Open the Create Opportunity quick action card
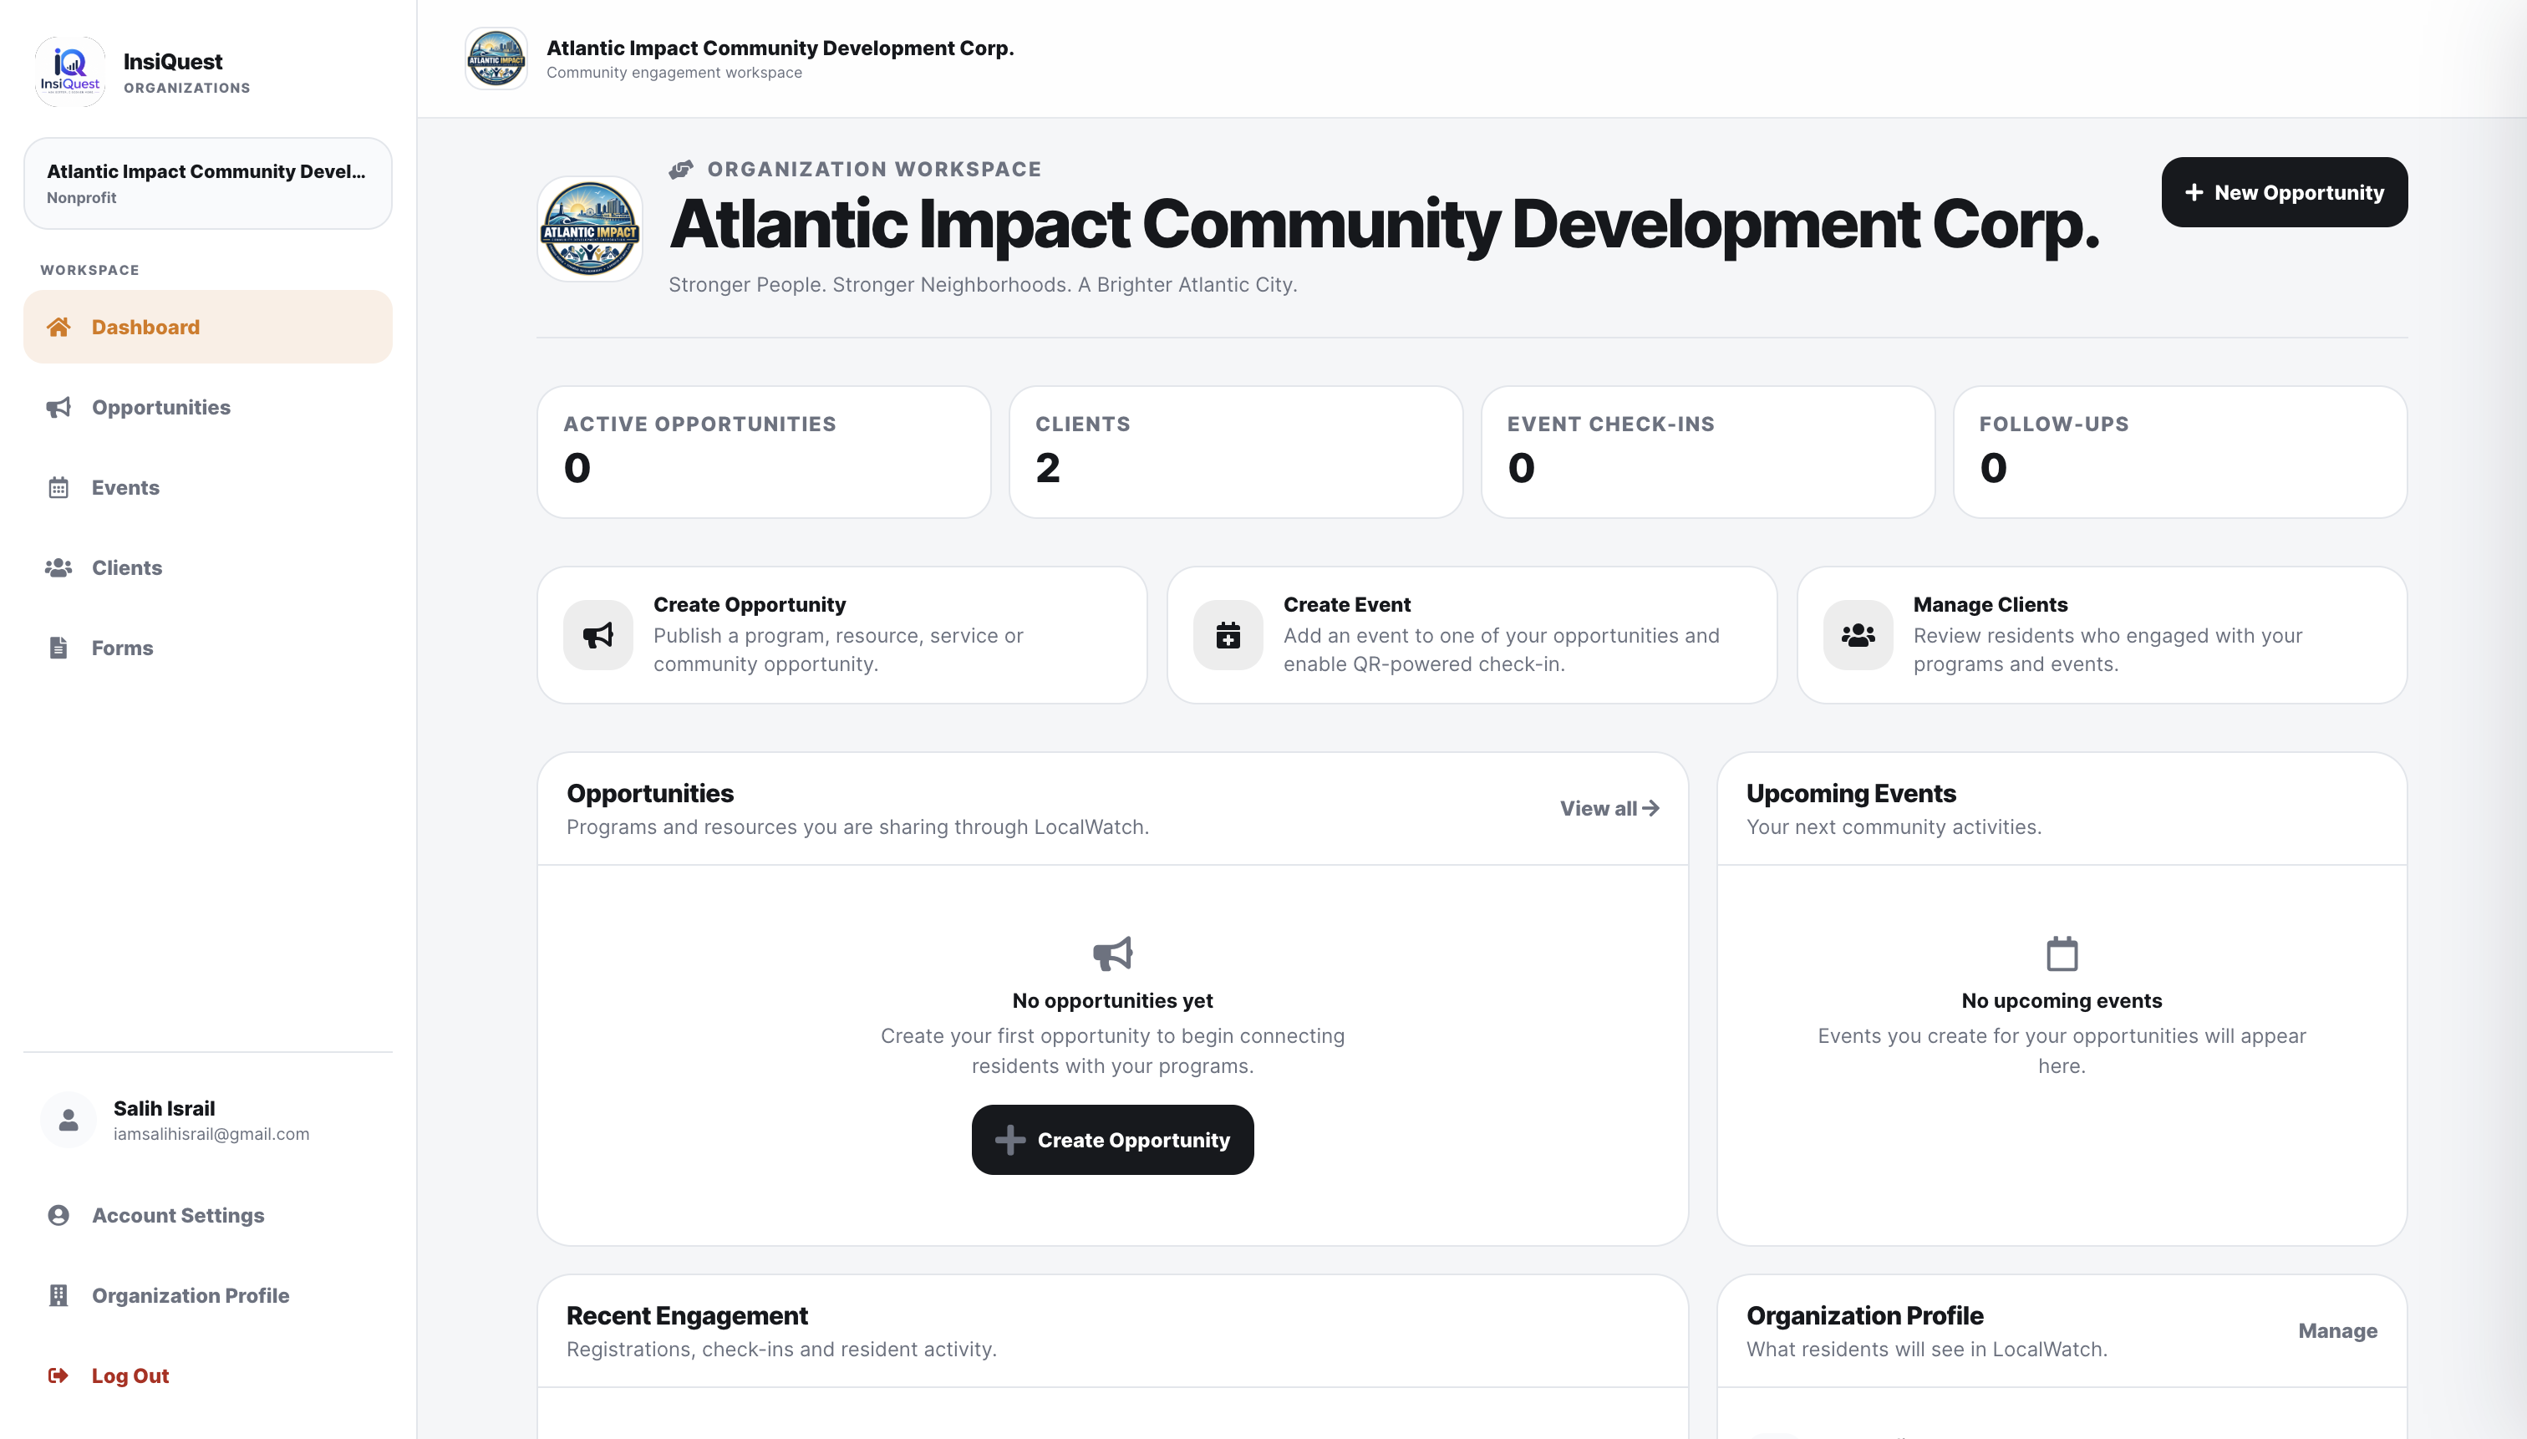Image resolution: width=2527 pixels, height=1439 pixels. tap(842, 634)
